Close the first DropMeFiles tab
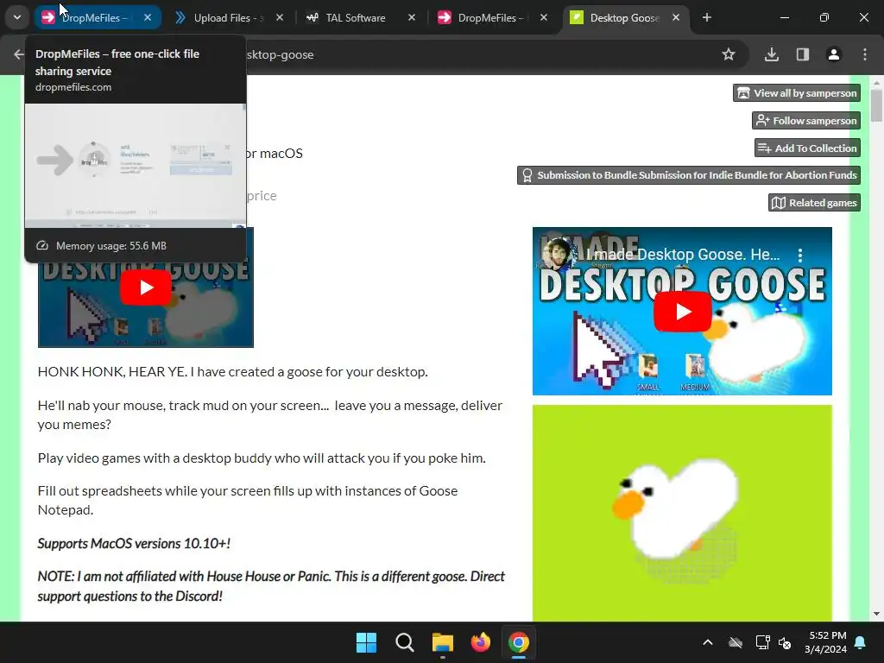884x663 pixels. [148, 17]
